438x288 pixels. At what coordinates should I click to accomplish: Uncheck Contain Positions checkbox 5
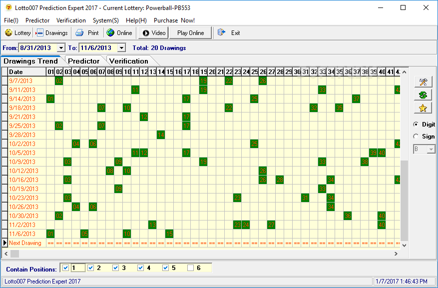166,268
